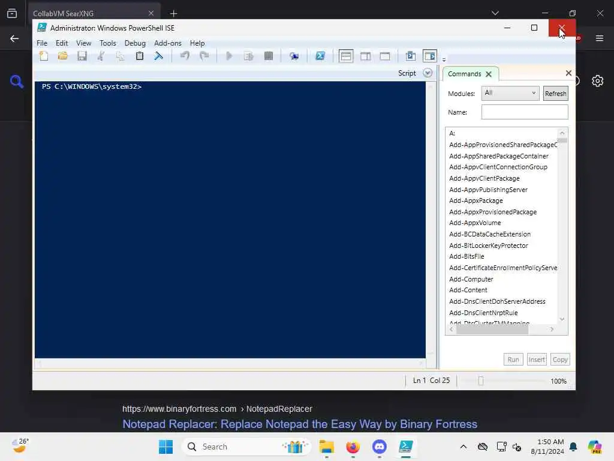Click the search magnifier icon in browser page
This screenshot has height=461, width=614.
[x=16, y=82]
